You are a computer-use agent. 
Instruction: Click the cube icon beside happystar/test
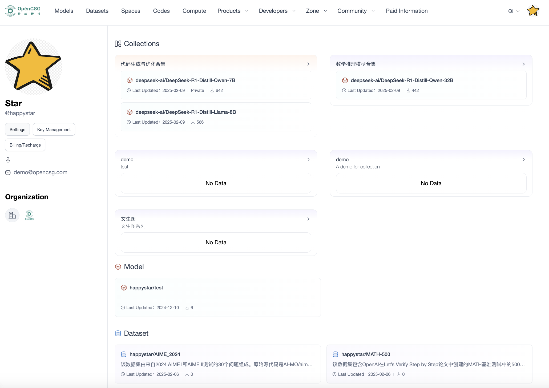124,288
